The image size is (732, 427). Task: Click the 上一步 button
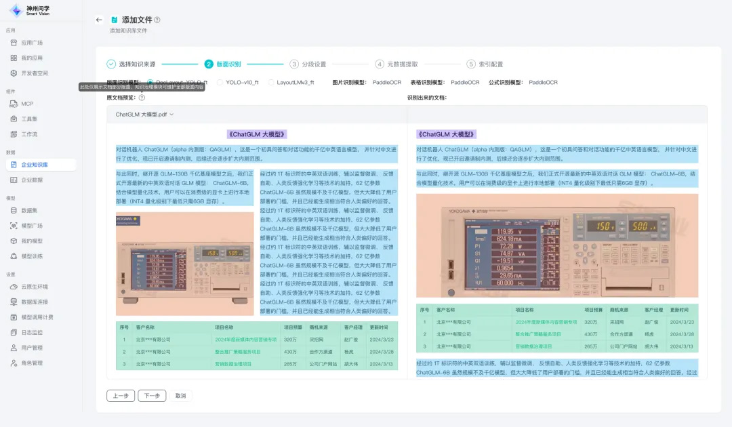pyautogui.click(x=121, y=396)
